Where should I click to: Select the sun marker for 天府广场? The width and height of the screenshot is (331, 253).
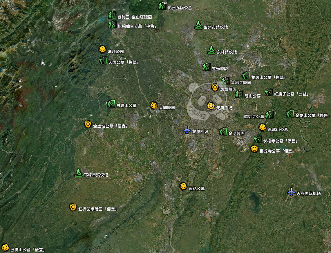click(211, 106)
